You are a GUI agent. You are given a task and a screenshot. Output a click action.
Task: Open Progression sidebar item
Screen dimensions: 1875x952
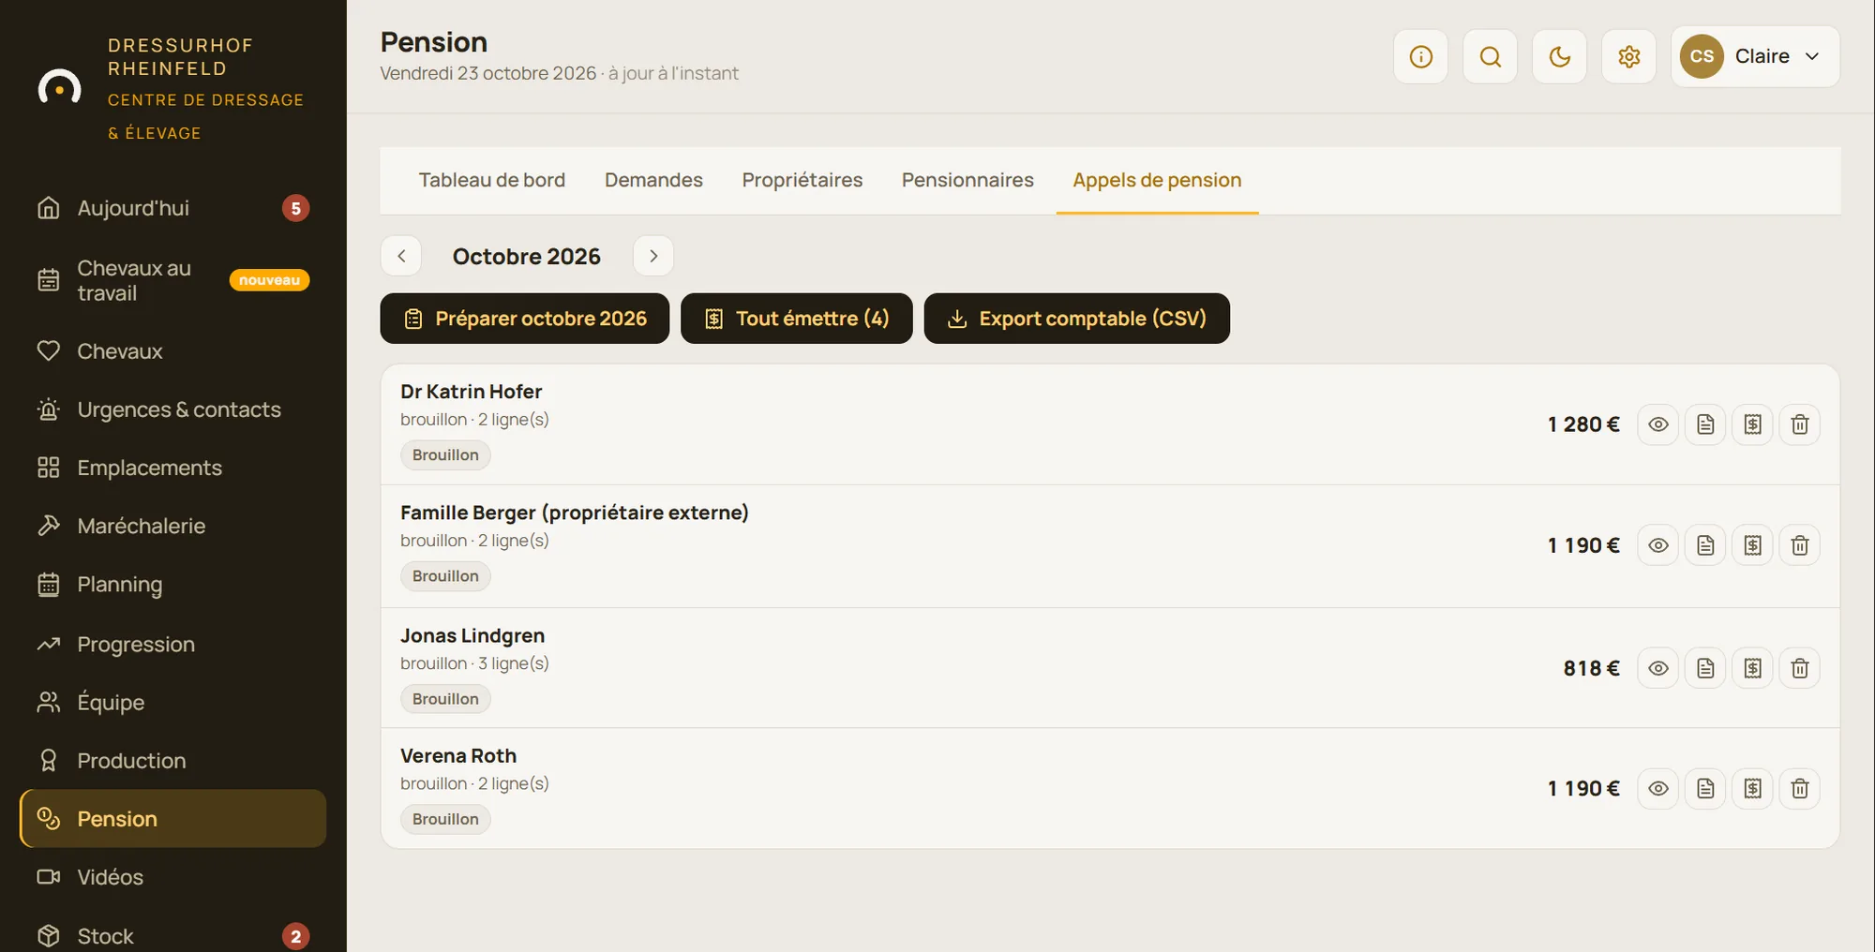pos(173,645)
